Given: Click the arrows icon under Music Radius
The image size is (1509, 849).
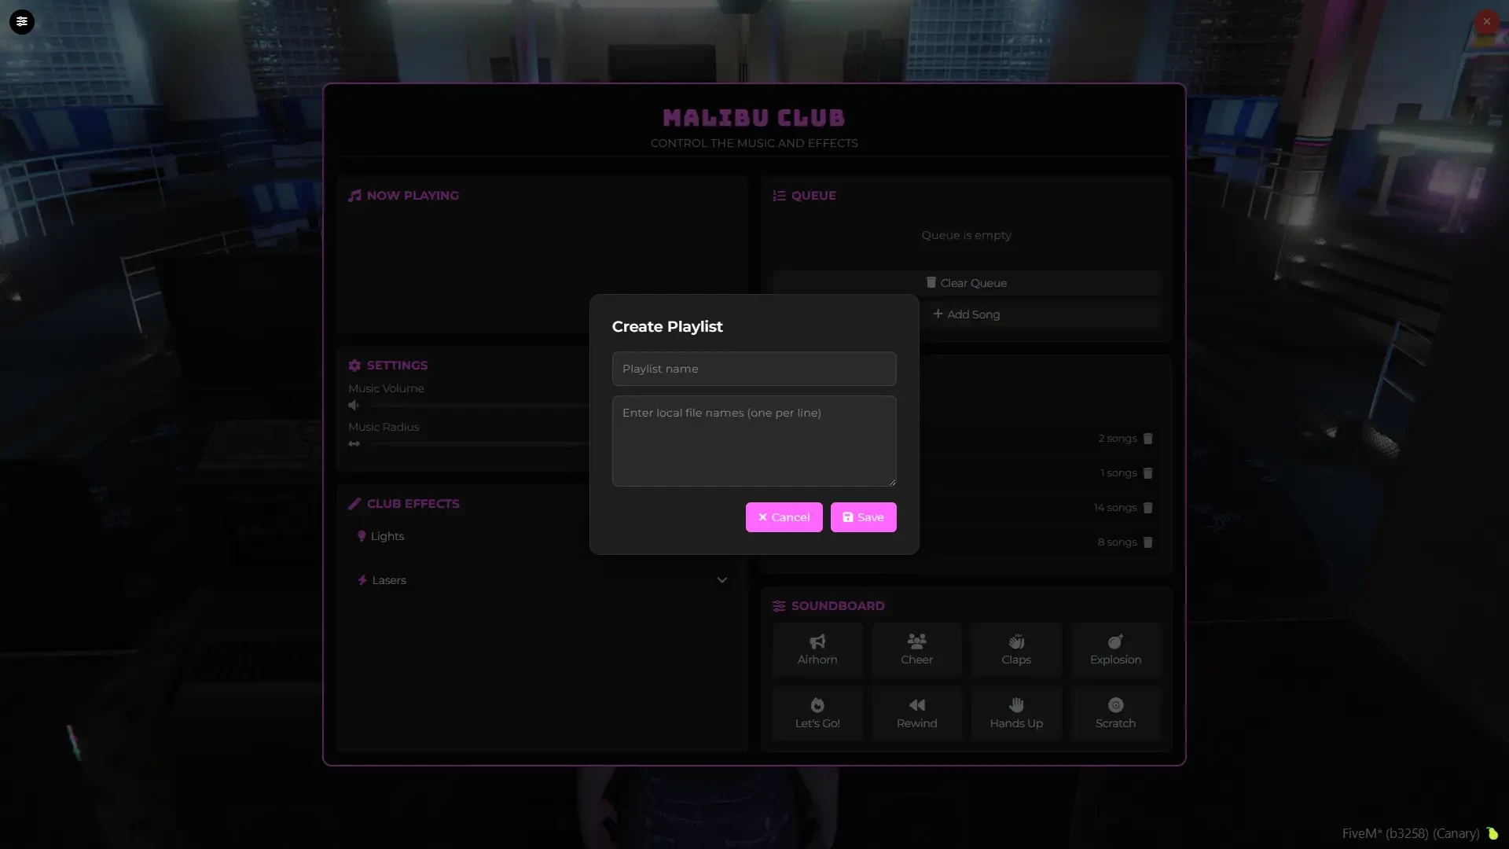Looking at the screenshot, I should tap(354, 444).
